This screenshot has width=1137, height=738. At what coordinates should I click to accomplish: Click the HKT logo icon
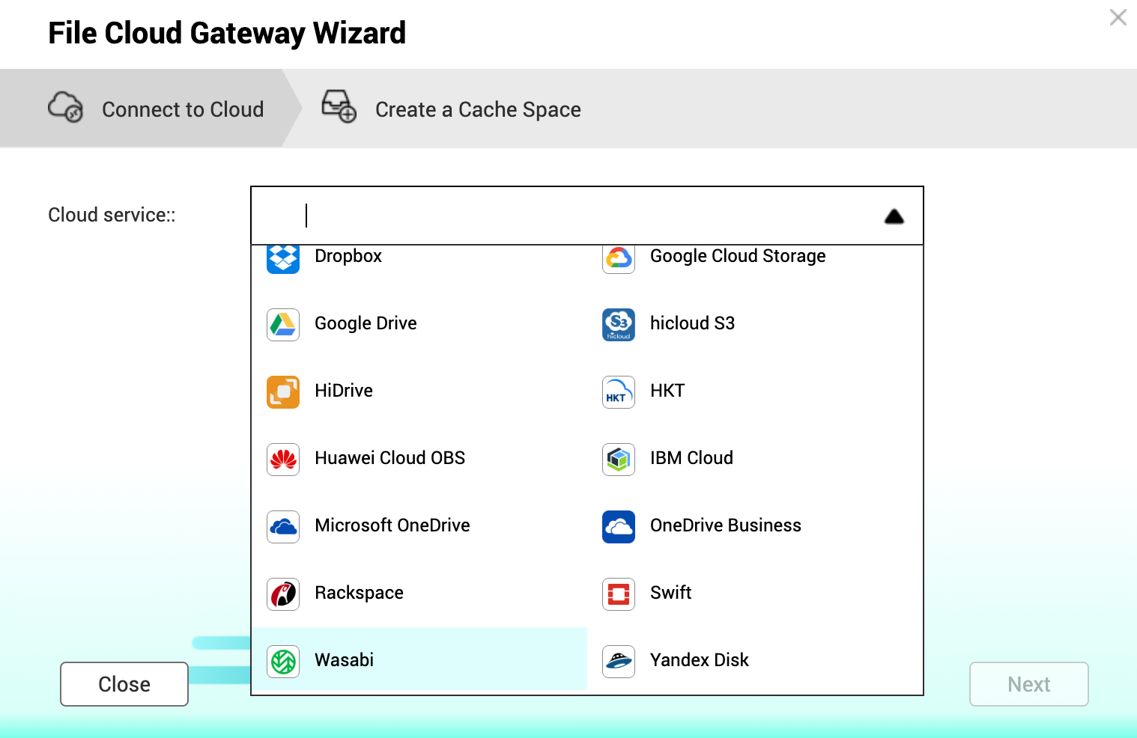619,392
